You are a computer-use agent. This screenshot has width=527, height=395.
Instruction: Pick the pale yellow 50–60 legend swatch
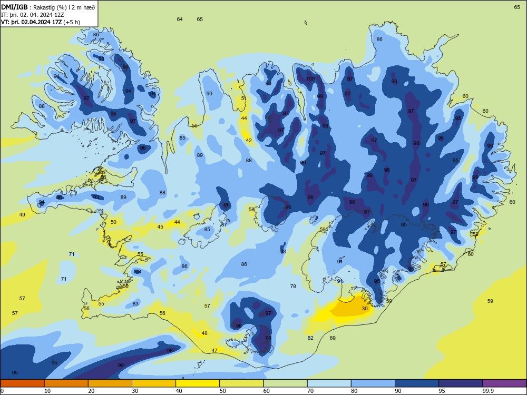point(241,383)
